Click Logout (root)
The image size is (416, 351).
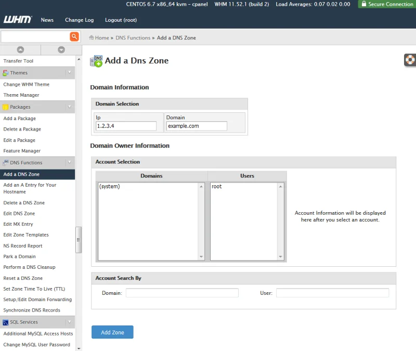click(x=121, y=20)
